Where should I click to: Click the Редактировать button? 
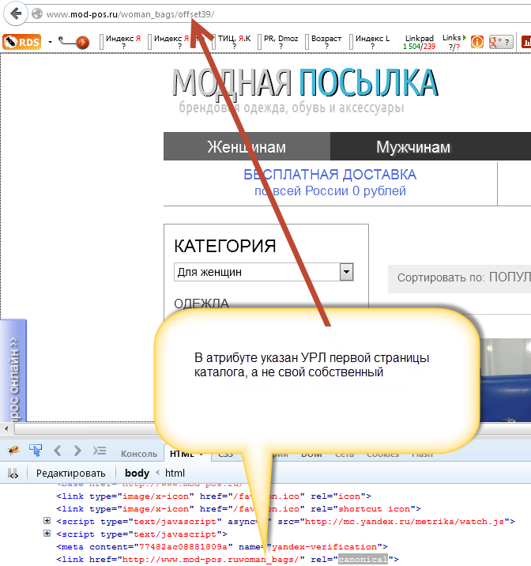70,473
